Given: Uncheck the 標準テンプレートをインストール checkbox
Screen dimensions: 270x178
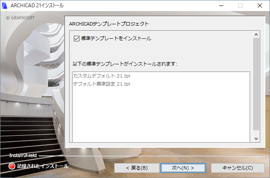Looking at the screenshot, I should 76,38.
